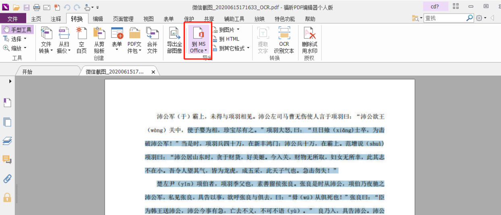The image size is (501, 215).
Task: Open the 到其它格式 export dropdown
Action: point(231,48)
